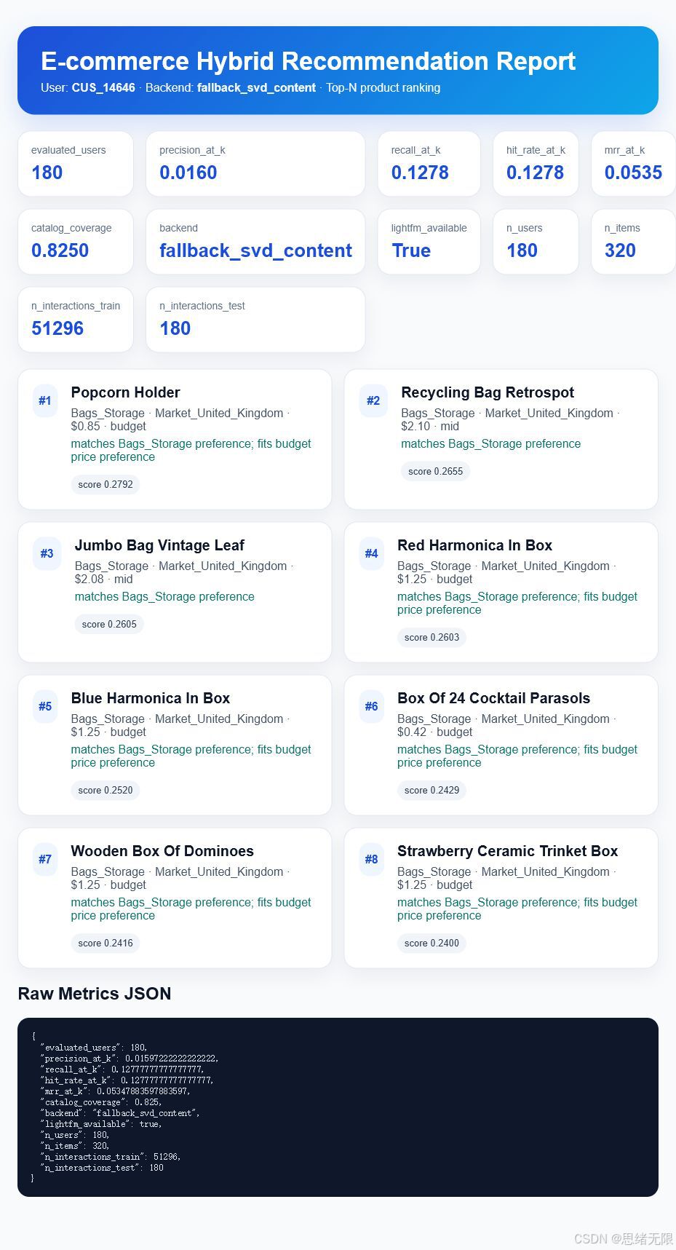The width and height of the screenshot is (676, 1250).
Task: Click the n_interactions_train metric card
Action: point(76,320)
